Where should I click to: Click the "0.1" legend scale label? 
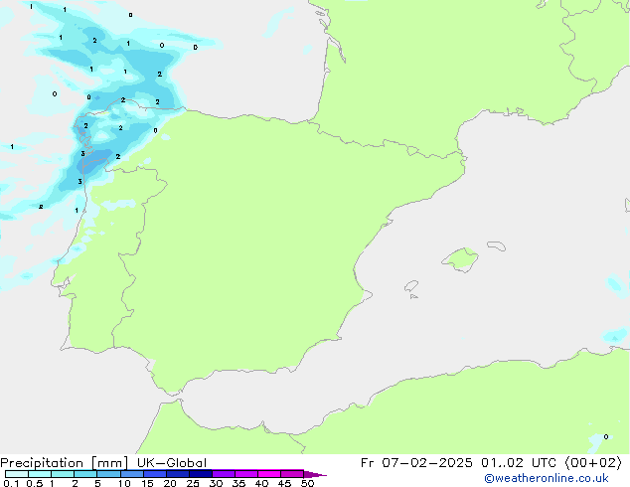11,483
